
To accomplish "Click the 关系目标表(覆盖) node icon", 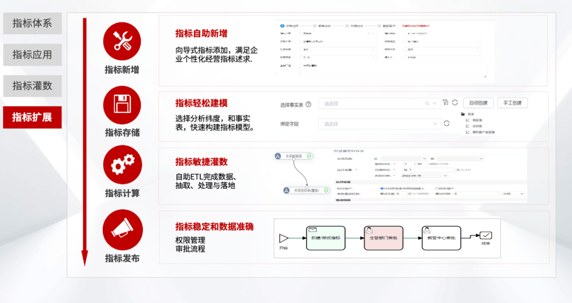I will [x=287, y=190].
